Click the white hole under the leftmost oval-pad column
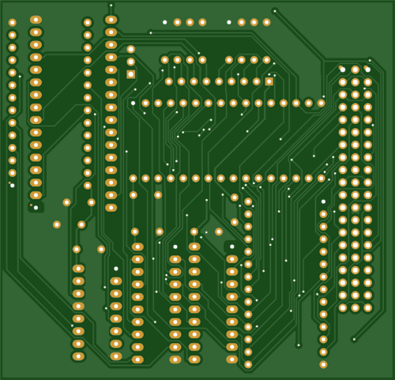The image size is (395, 380). [36, 208]
